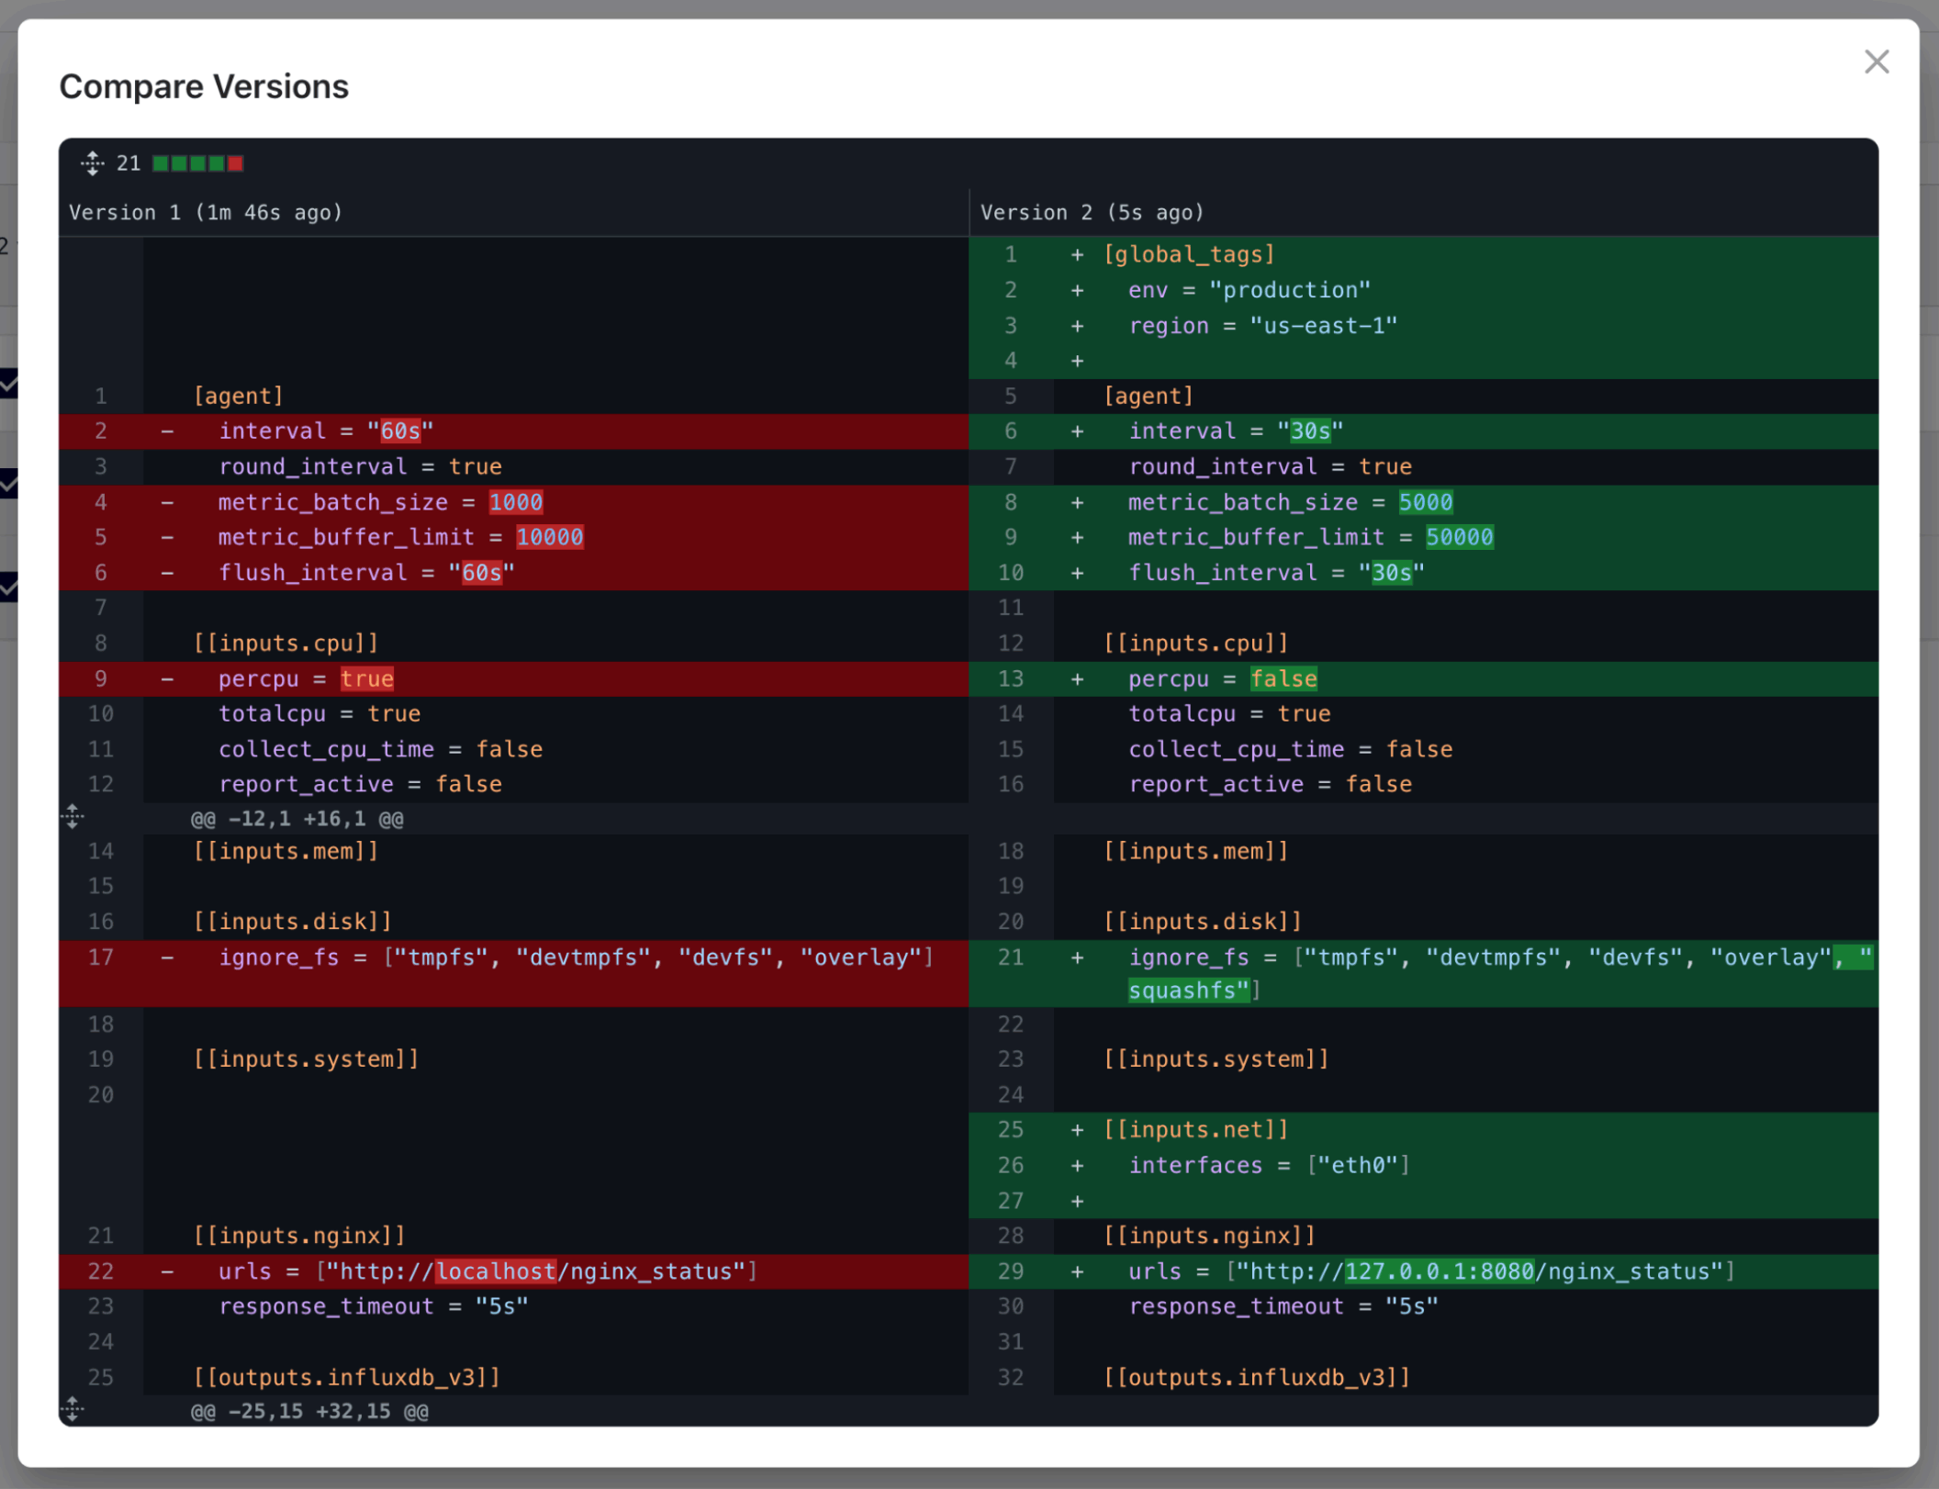Screen dimensions: 1939x1489
Task: Select removed line flush_interval = "60s"
Action: [514, 573]
